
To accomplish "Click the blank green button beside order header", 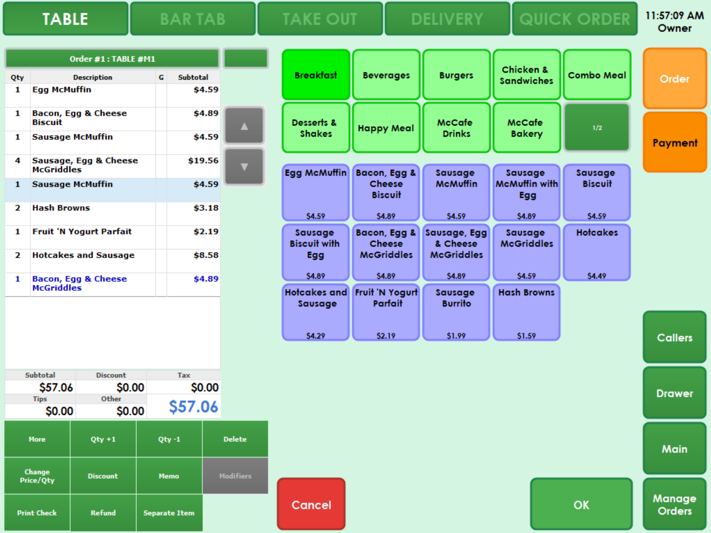I will tap(246, 59).
